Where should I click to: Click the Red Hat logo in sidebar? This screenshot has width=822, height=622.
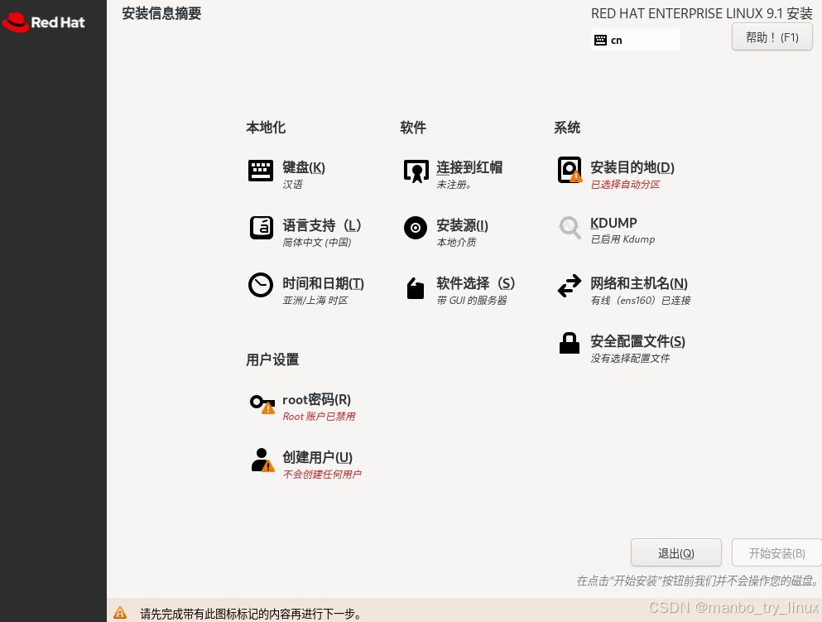tap(44, 22)
